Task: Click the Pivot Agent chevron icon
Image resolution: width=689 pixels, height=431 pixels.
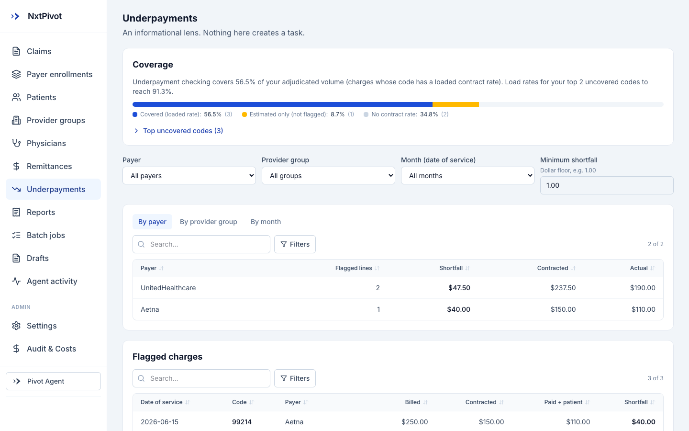Action: point(17,381)
